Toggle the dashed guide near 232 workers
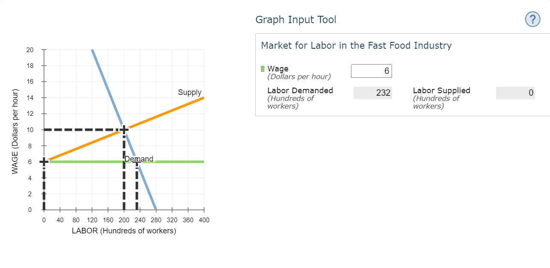Image resolution: width=550 pixels, height=268 pixels. 137,188
